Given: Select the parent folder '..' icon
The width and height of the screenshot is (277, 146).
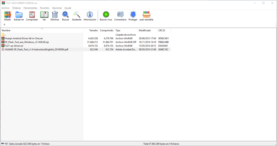Looking at the screenshot, I should point(3,35).
